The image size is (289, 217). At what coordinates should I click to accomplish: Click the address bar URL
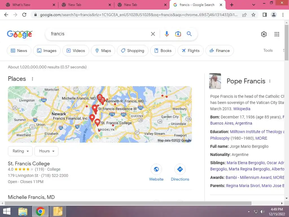(x=139, y=15)
